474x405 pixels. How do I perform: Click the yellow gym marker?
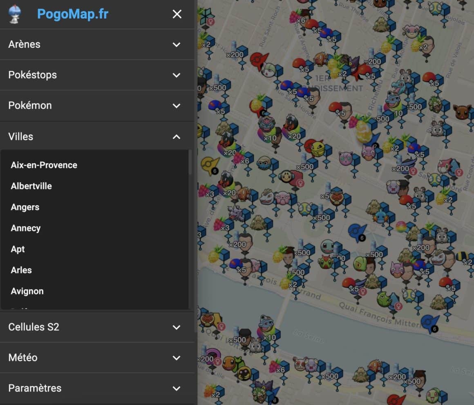[210, 165]
